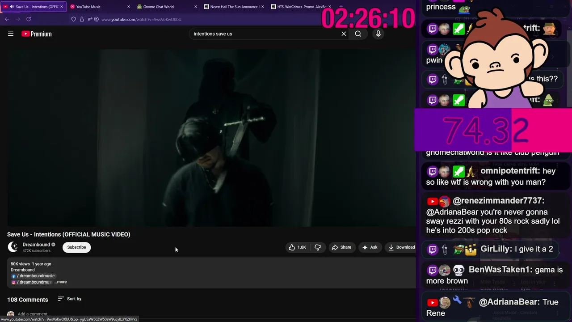
Task: Open the blocked autoplay icon in the address bar
Action: (x=96, y=19)
